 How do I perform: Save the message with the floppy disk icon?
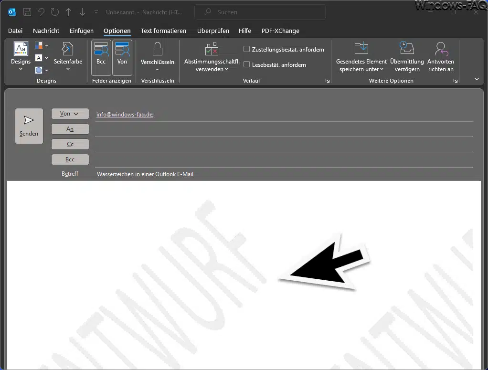click(x=27, y=12)
